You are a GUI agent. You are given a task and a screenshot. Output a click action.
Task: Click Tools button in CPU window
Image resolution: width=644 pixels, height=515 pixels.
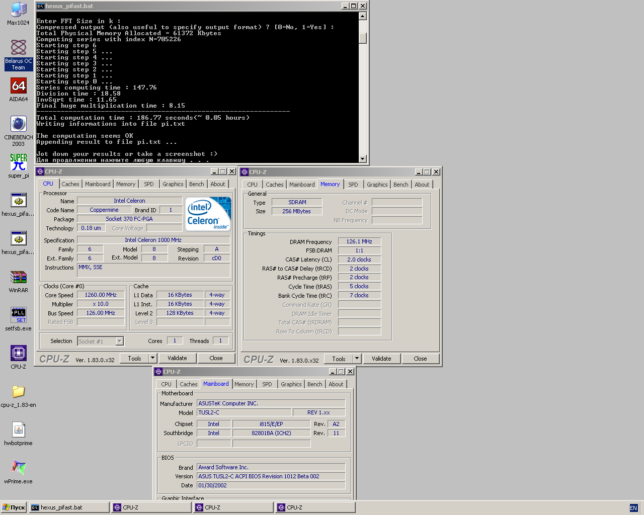point(135,358)
